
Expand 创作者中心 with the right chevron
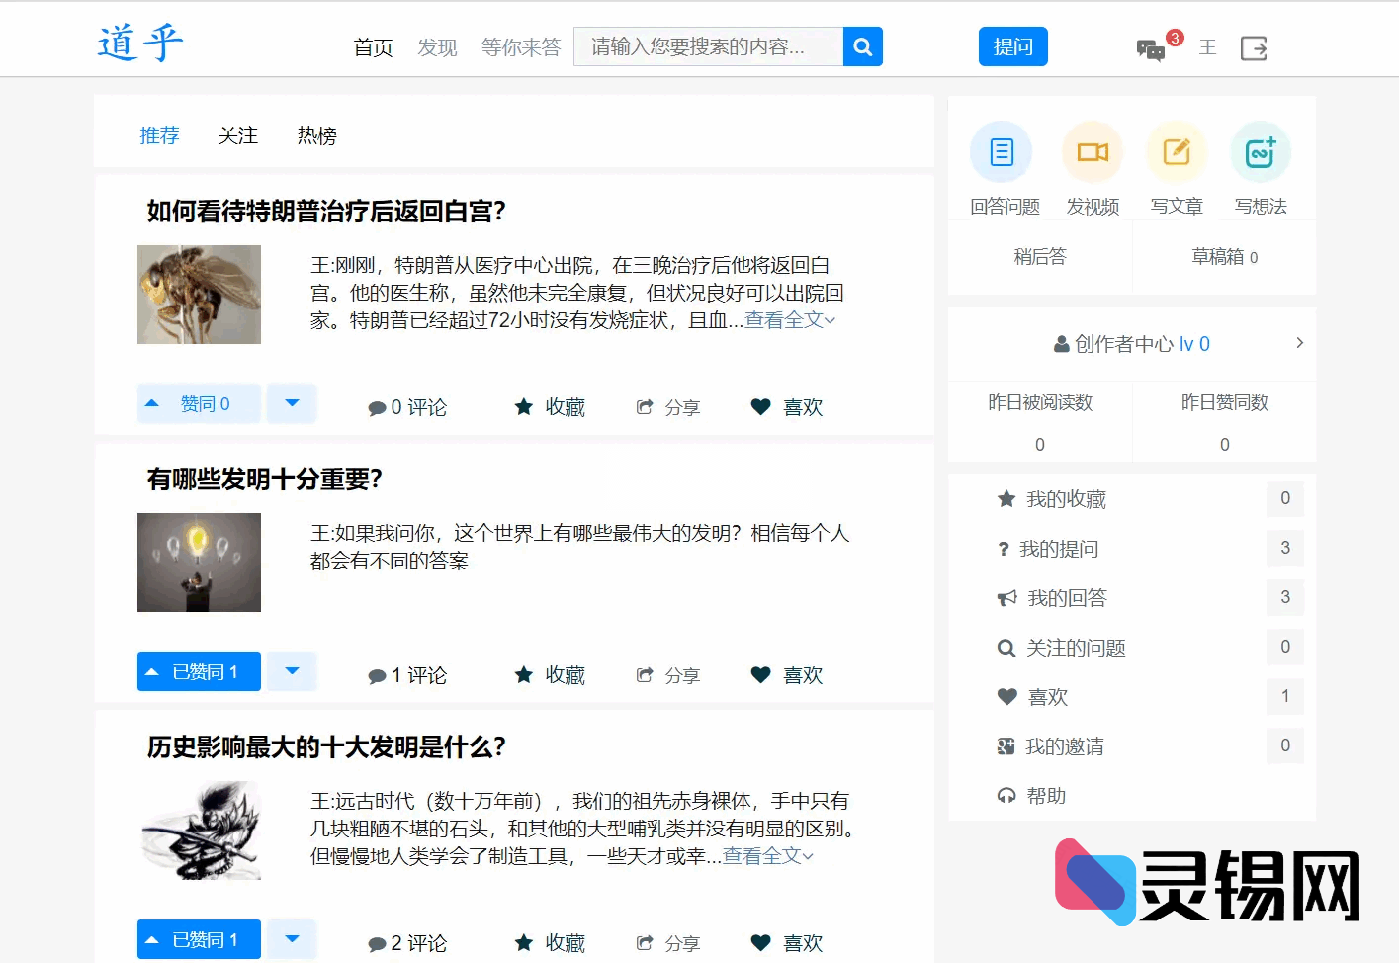click(1299, 343)
